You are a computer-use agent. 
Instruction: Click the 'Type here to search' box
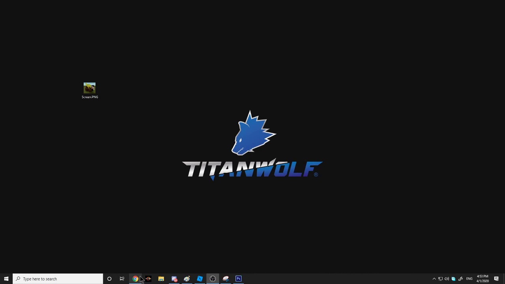coord(58,279)
